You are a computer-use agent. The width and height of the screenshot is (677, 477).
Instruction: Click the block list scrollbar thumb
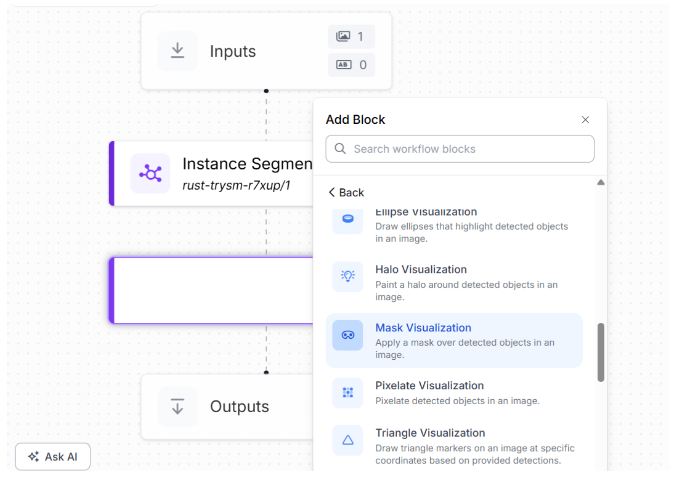[x=601, y=352]
